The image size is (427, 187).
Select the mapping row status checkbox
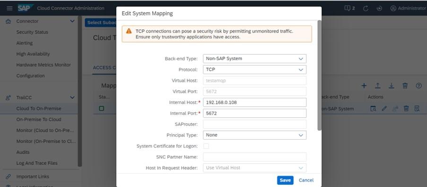tap(101, 109)
